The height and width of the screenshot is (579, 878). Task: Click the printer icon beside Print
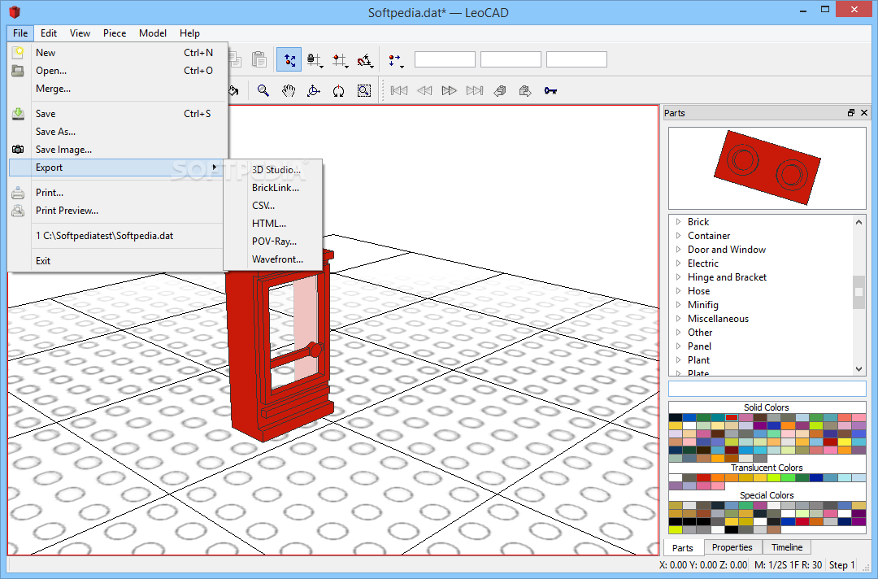tap(18, 193)
